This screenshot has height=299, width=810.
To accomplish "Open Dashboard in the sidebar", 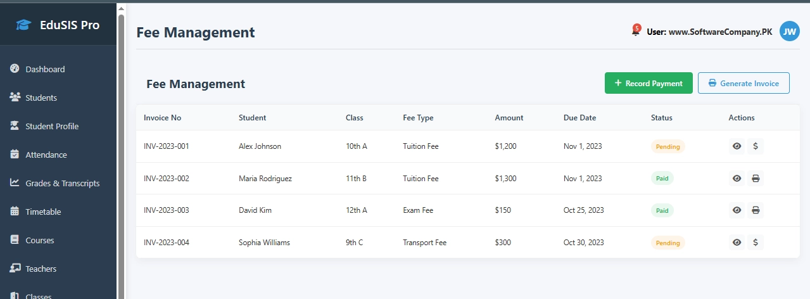I will coord(45,69).
